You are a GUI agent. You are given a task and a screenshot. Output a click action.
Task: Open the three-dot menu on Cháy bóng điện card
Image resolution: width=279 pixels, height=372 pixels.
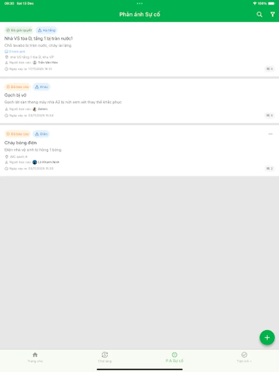point(271,134)
